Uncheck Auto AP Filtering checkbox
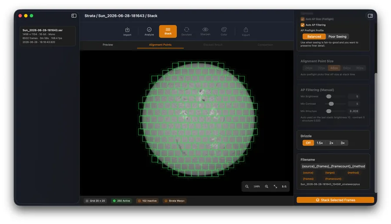 [x=302, y=25]
